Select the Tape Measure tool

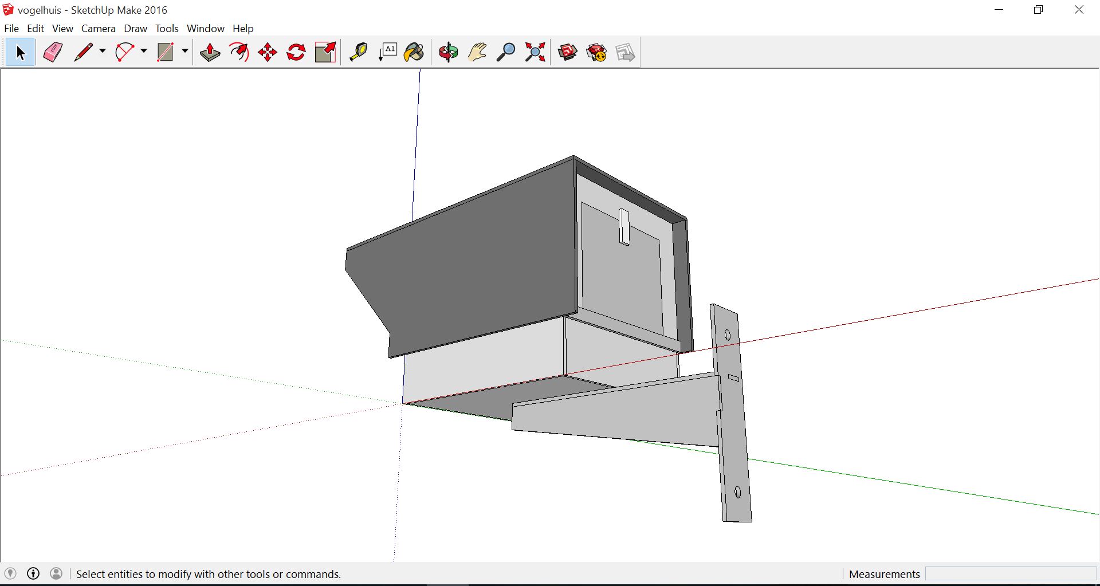pos(359,53)
